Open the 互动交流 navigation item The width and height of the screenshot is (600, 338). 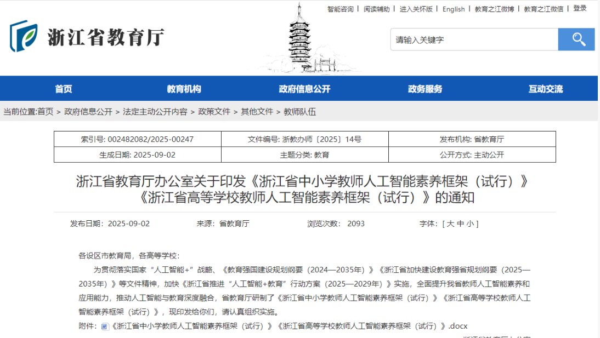tap(545, 89)
